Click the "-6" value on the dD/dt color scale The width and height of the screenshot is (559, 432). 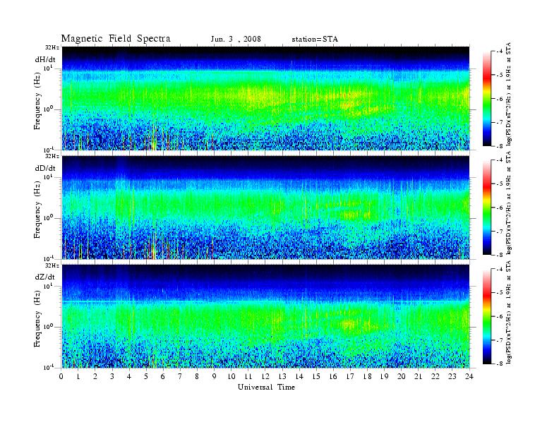[500, 208]
